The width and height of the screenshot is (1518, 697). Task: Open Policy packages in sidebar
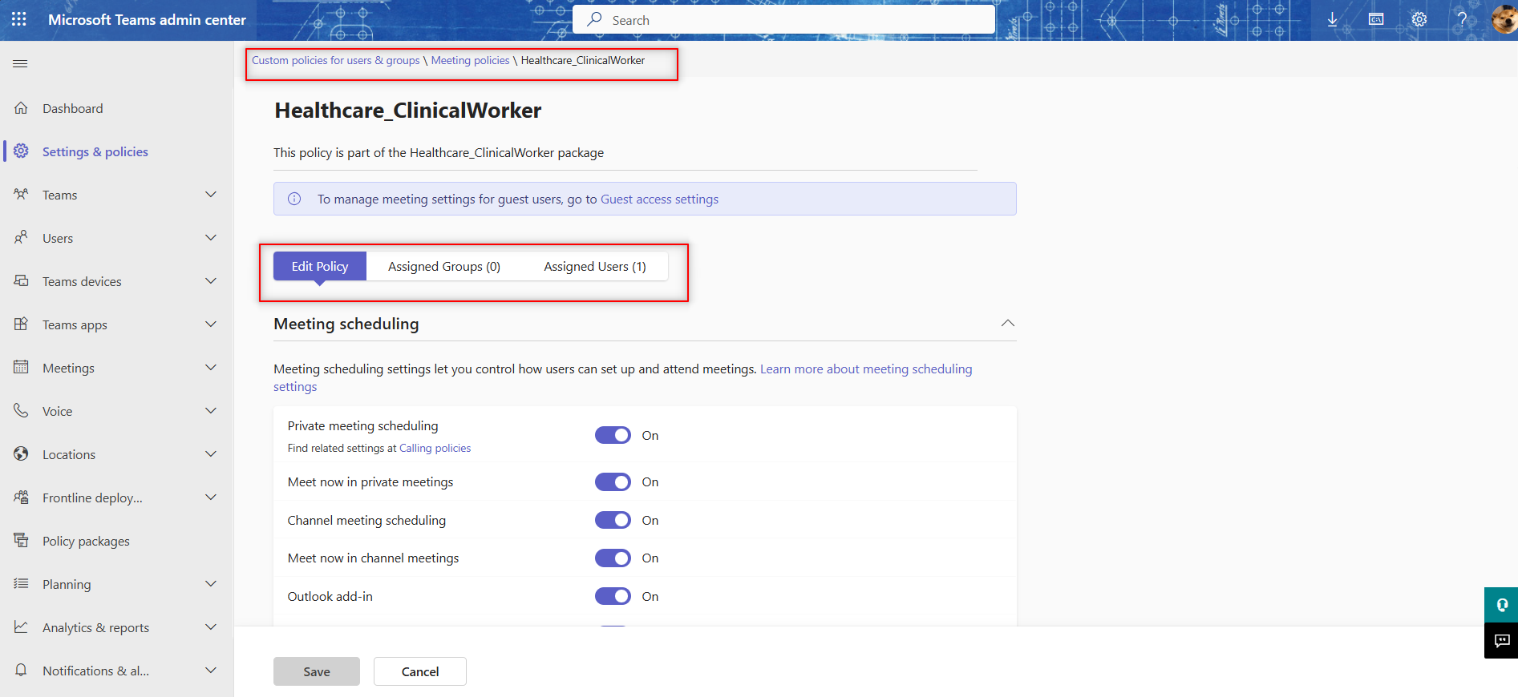(86, 541)
